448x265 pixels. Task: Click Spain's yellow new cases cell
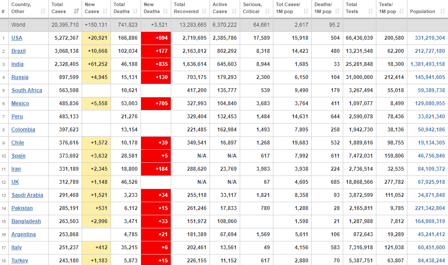pyautogui.click(x=96, y=156)
